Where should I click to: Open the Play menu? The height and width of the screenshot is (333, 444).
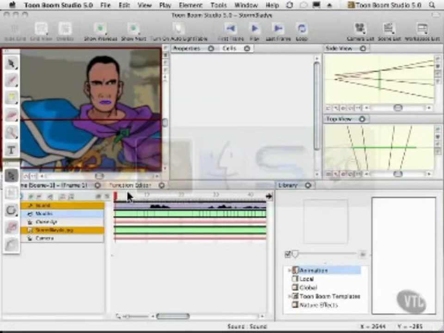pos(165,5)
